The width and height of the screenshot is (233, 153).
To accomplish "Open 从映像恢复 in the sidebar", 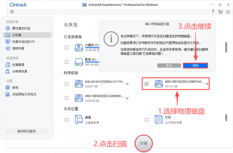I will (x=27, y=72).
